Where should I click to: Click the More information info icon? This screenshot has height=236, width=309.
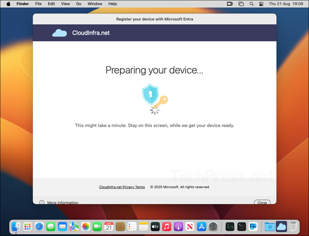42,202
